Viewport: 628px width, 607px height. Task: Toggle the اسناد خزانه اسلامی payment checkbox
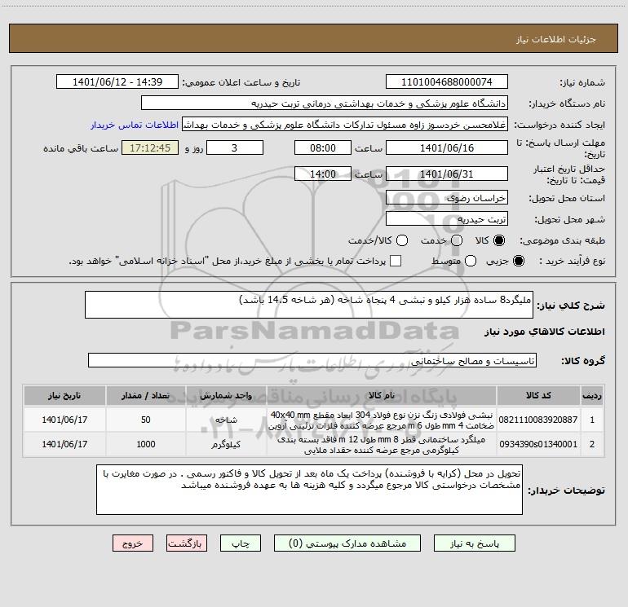click(396, 261)
